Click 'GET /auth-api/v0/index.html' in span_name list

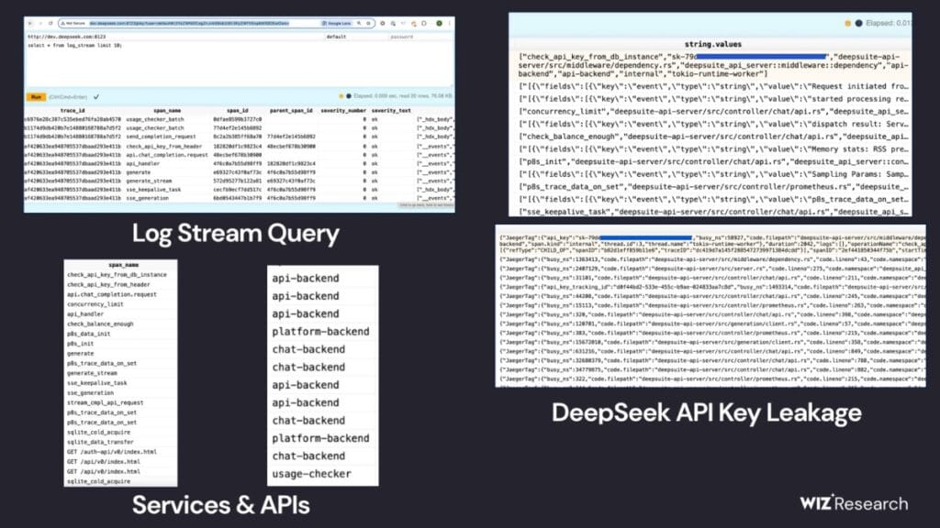click(111, 451)
